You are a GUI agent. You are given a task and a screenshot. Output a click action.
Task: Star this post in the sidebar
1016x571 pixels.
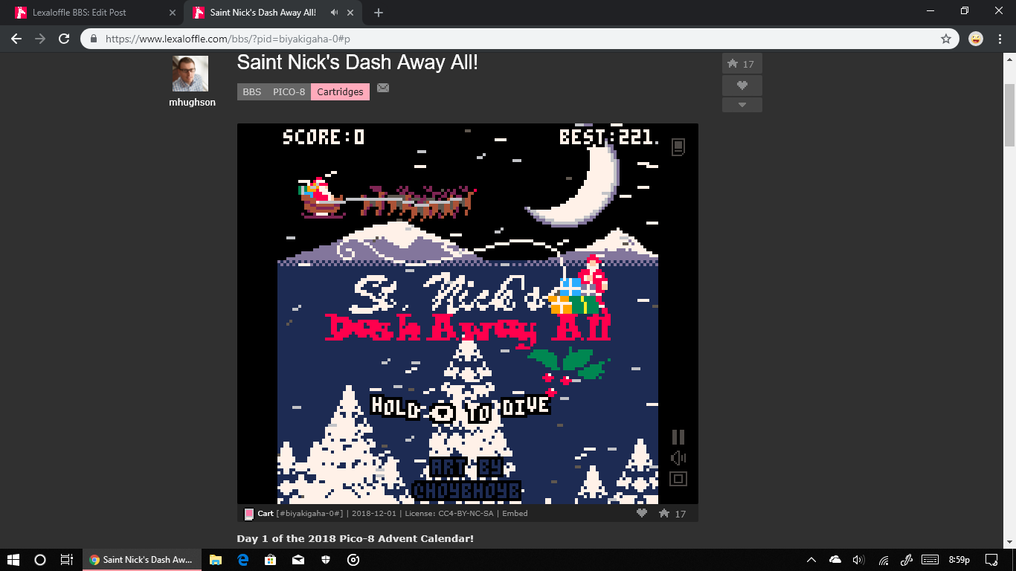pyautogui.click(x=742, y=64)
